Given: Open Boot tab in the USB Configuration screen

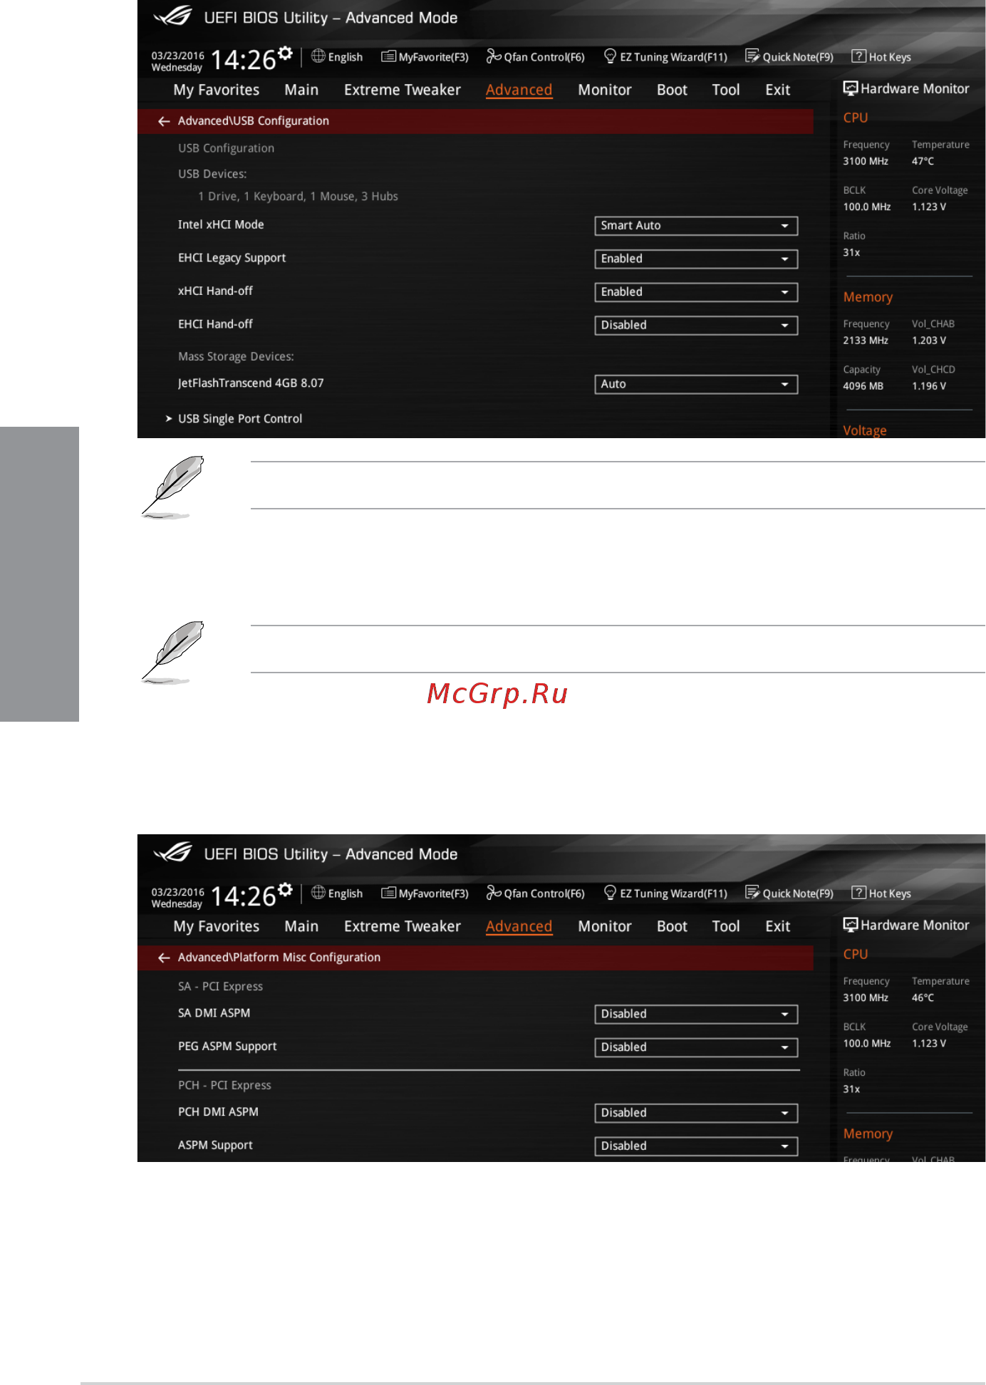Looking at the screenshot, I should coord(672,90).
